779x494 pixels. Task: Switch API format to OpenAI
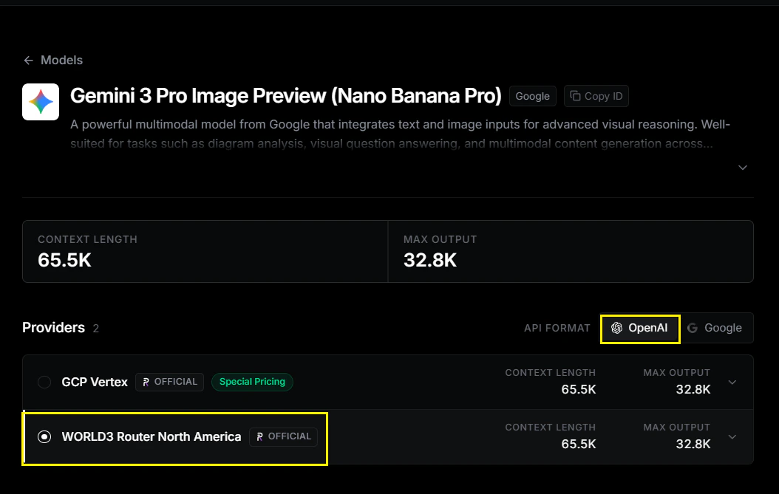click(640, 328)
